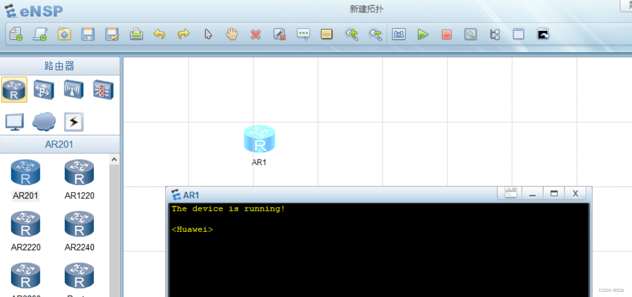The image size is (632, 297).
Task: Click the eNSP logo in title bar
Action: [x=33, y=10]
